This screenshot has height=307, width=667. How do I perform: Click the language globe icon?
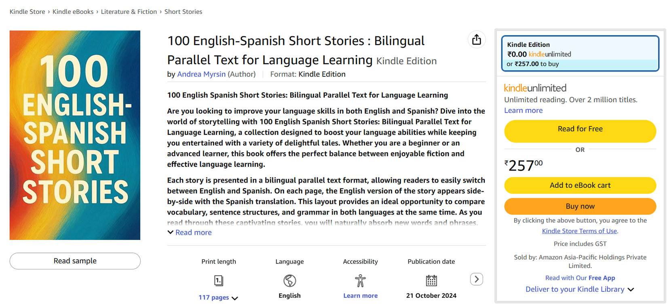coord(289,281)
